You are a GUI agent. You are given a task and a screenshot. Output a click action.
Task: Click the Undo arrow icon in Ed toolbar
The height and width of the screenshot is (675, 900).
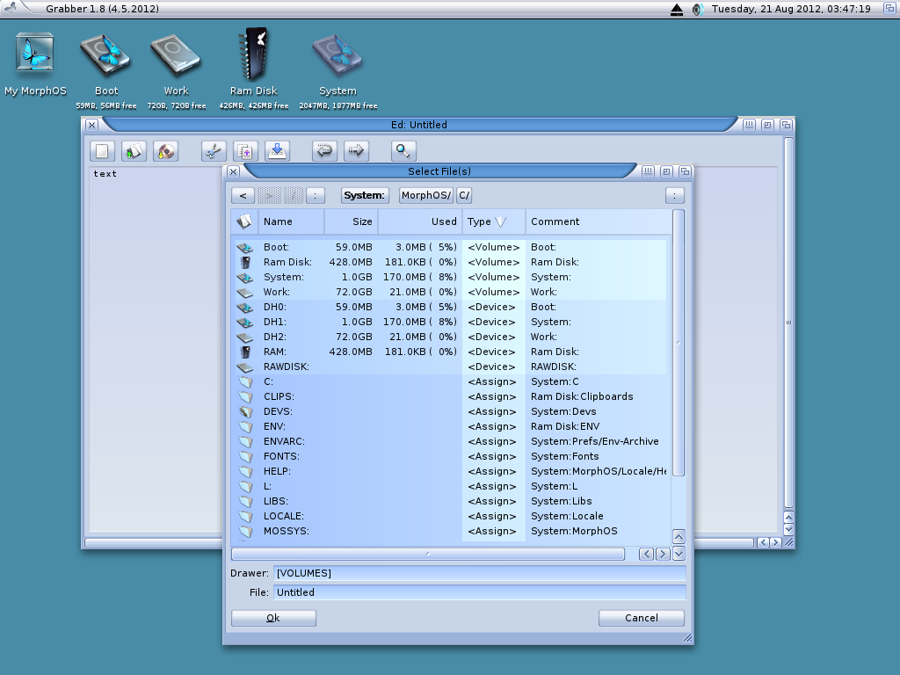(x=324, y=151)
